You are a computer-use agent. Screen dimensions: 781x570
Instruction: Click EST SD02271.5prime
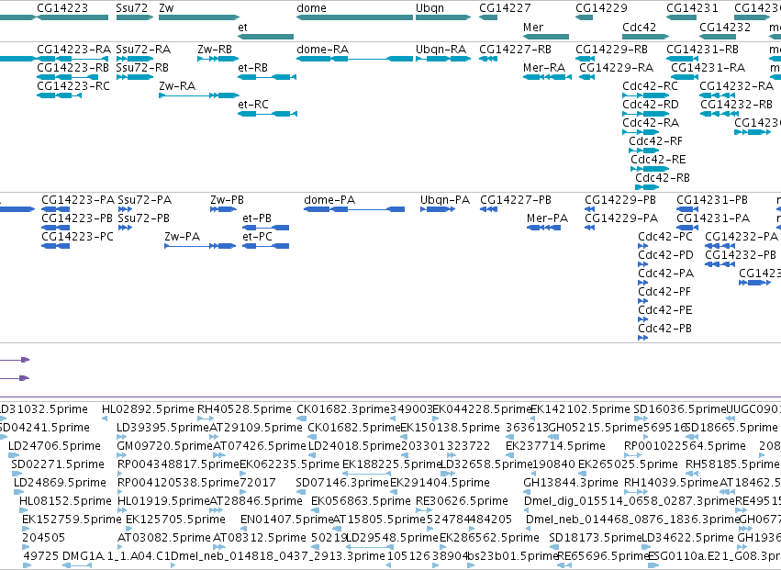click(58, 464)
